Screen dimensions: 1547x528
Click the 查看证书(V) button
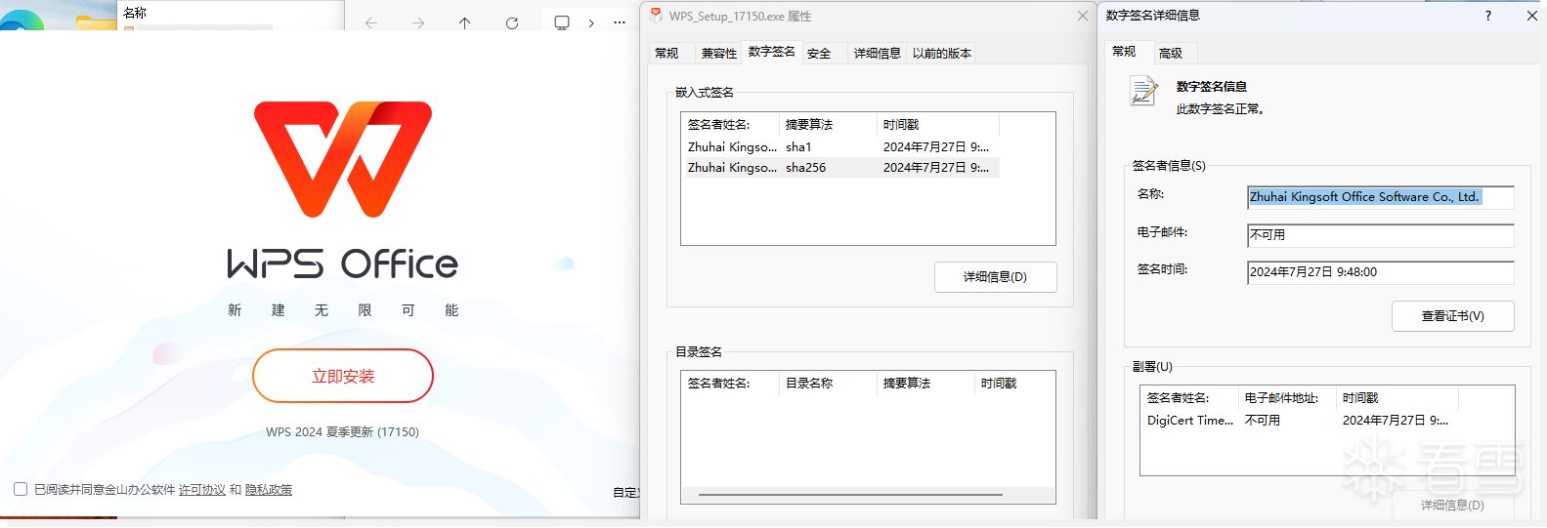pos(1453,316)
